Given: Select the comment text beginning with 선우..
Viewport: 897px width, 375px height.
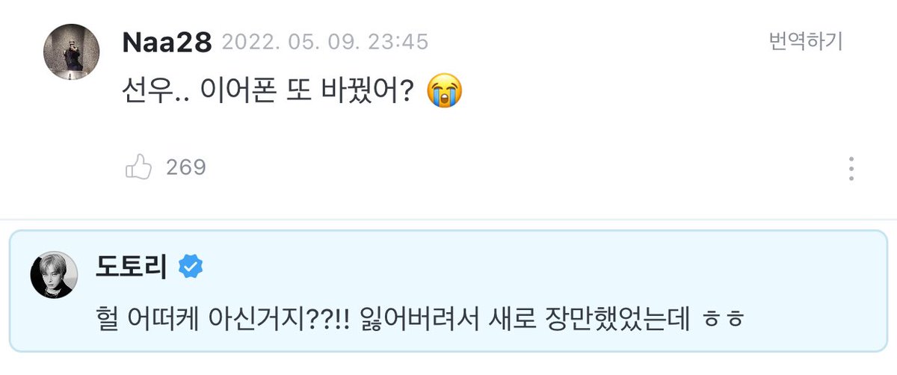Looking at the screenshot, I should (x=292, y=93).
